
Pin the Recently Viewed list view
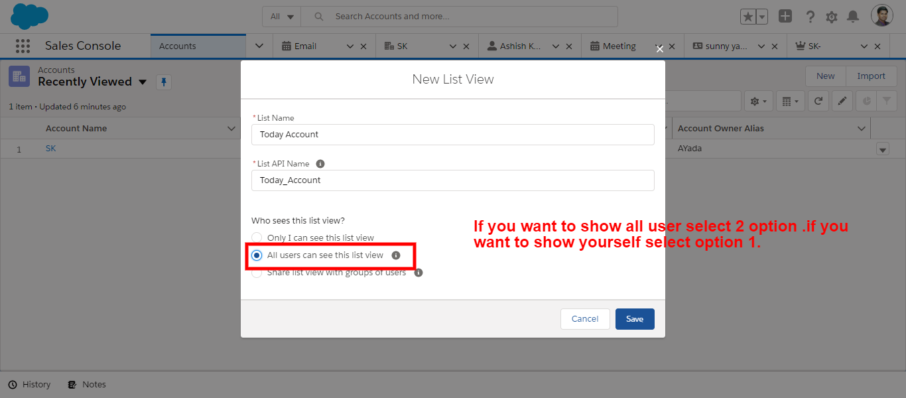point(164,82)
